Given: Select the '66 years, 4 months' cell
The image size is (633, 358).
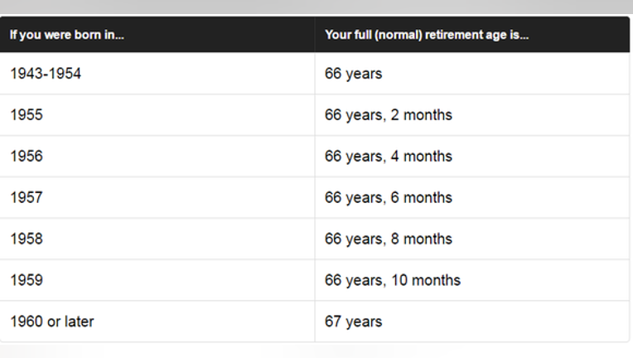Looking at the screenshot, I should pos(472,156).
